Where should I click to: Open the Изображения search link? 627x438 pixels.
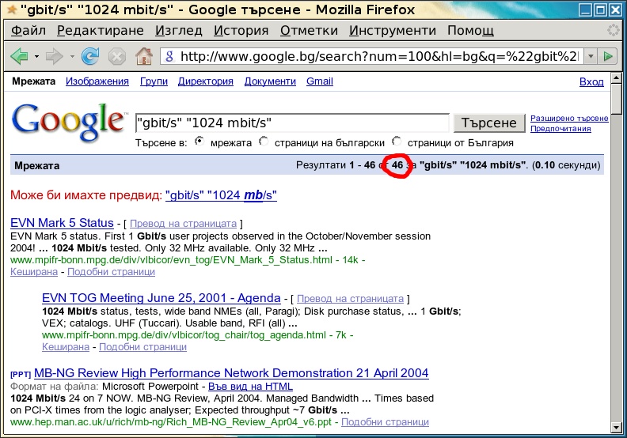click(97, 81)
